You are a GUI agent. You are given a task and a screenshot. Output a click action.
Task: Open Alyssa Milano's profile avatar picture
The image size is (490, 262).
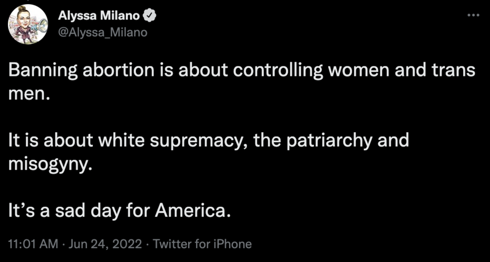click(x=28, y=24)
